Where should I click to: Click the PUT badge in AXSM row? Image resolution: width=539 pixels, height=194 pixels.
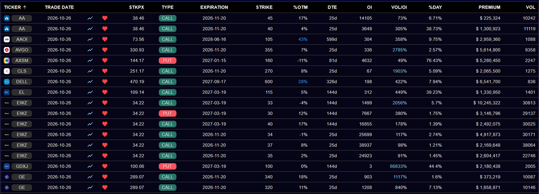(x=168, y=60)
